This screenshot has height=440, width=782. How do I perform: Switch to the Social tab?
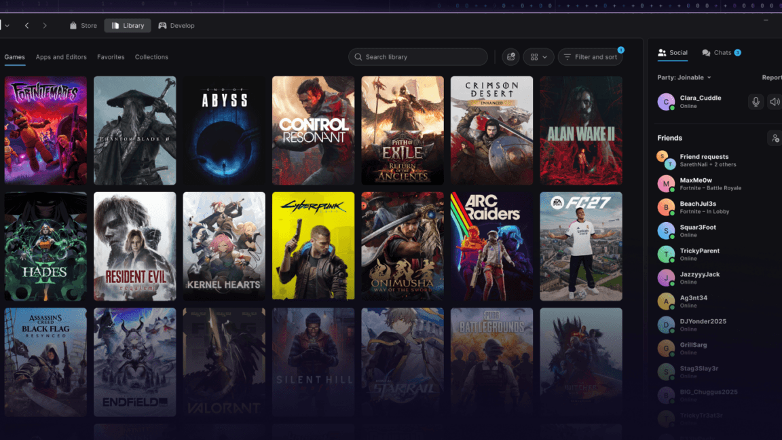[672, 52]
